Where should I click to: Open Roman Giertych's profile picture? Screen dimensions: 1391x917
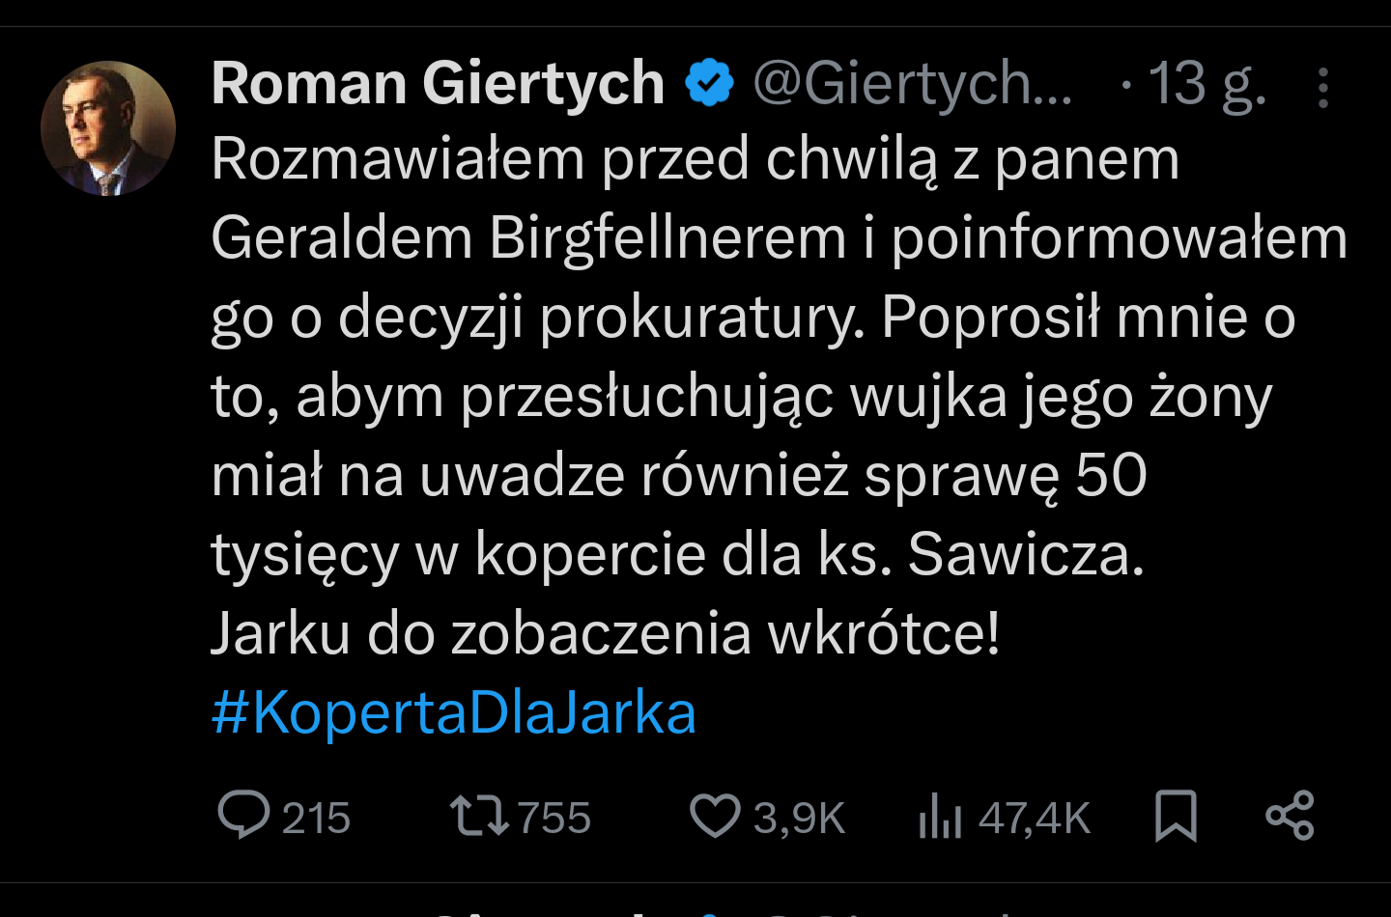[108, 128]
